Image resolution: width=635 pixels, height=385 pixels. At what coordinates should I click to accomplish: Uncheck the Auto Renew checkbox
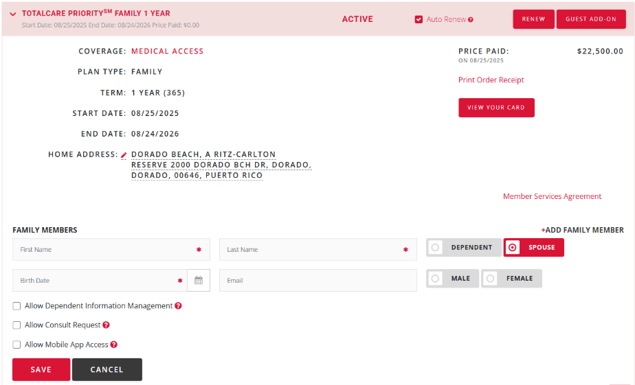(419, 19)
